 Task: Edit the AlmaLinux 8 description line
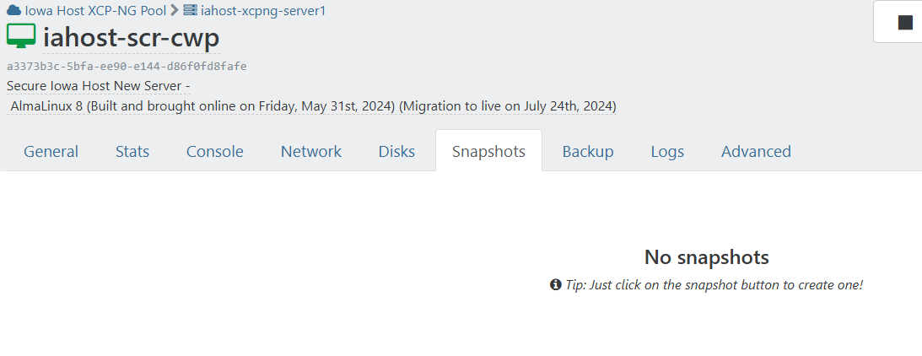313,106
